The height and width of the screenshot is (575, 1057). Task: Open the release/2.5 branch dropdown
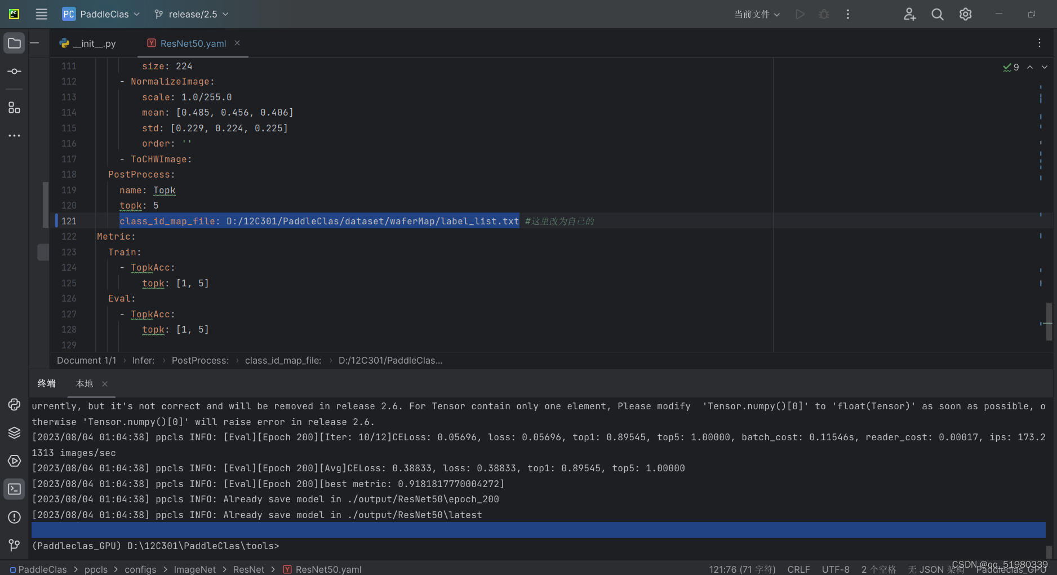coord(192,14)
